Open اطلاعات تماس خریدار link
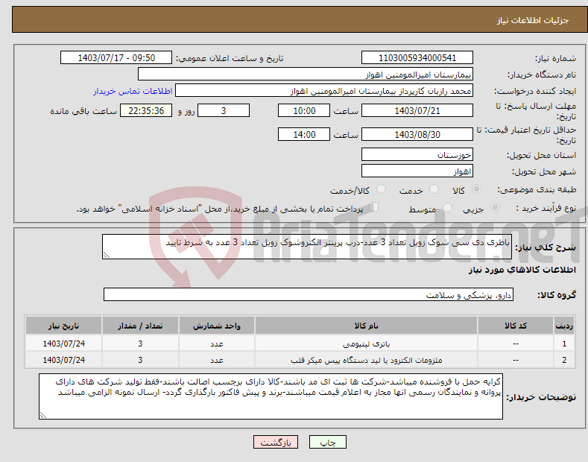This screenshot has width=588, height=462. click(x=133, y=91)
